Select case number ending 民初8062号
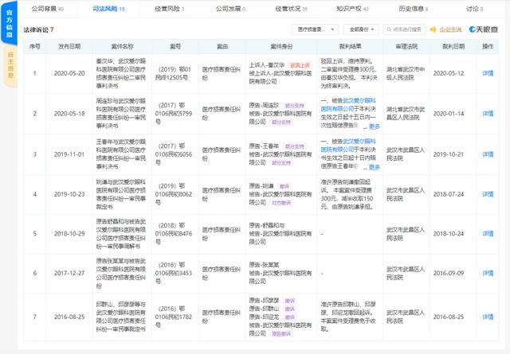Image resolution: width=510 pixels, height=354 pixels. [x=174, y=194]
